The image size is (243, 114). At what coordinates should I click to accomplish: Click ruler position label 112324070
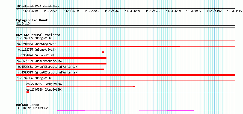[x=153, y=11]
